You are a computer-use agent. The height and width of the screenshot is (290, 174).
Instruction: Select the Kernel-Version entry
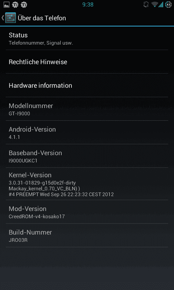click(87, 184)
